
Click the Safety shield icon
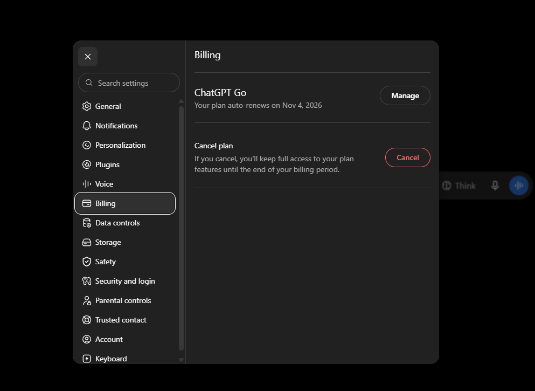point(87,262)
